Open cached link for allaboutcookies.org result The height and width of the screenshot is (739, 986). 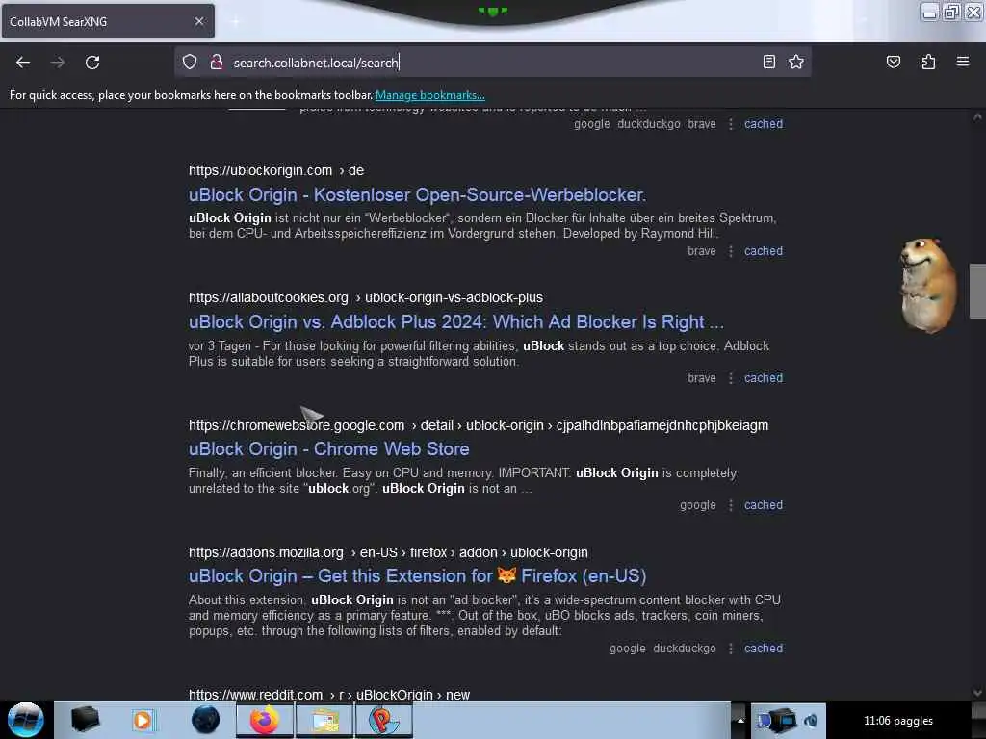point(764,377)
